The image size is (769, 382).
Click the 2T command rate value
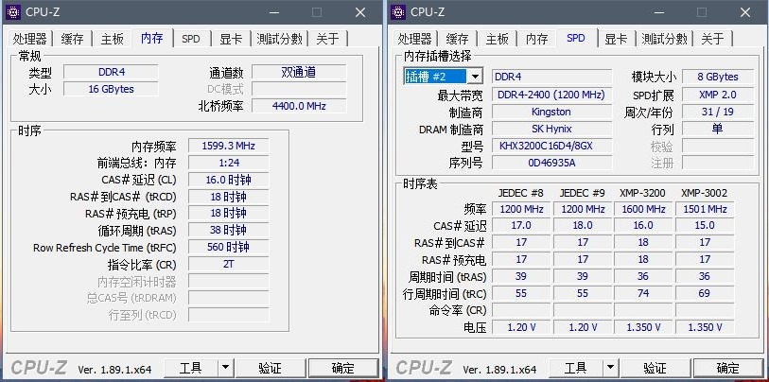point(229,265)
